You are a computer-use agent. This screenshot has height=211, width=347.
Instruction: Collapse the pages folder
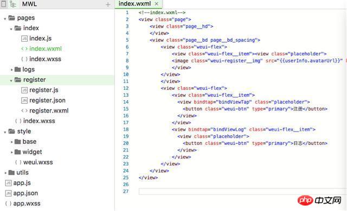(x=5, y=19)
